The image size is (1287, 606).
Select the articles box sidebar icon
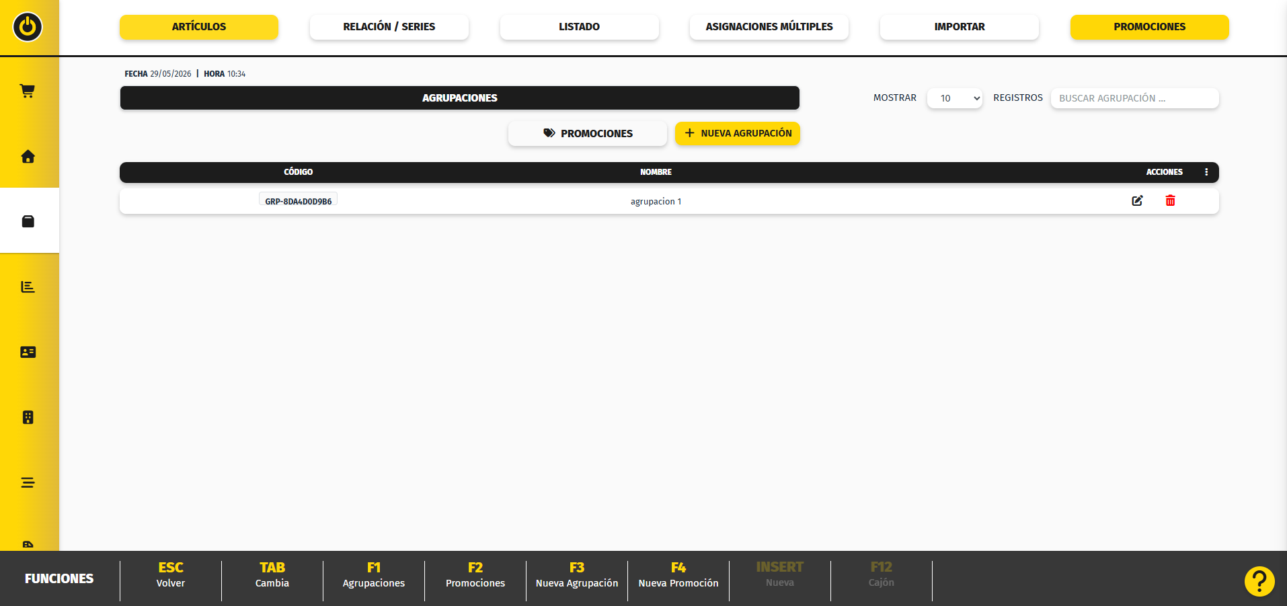pyautogui.click(x=28, y=221)
